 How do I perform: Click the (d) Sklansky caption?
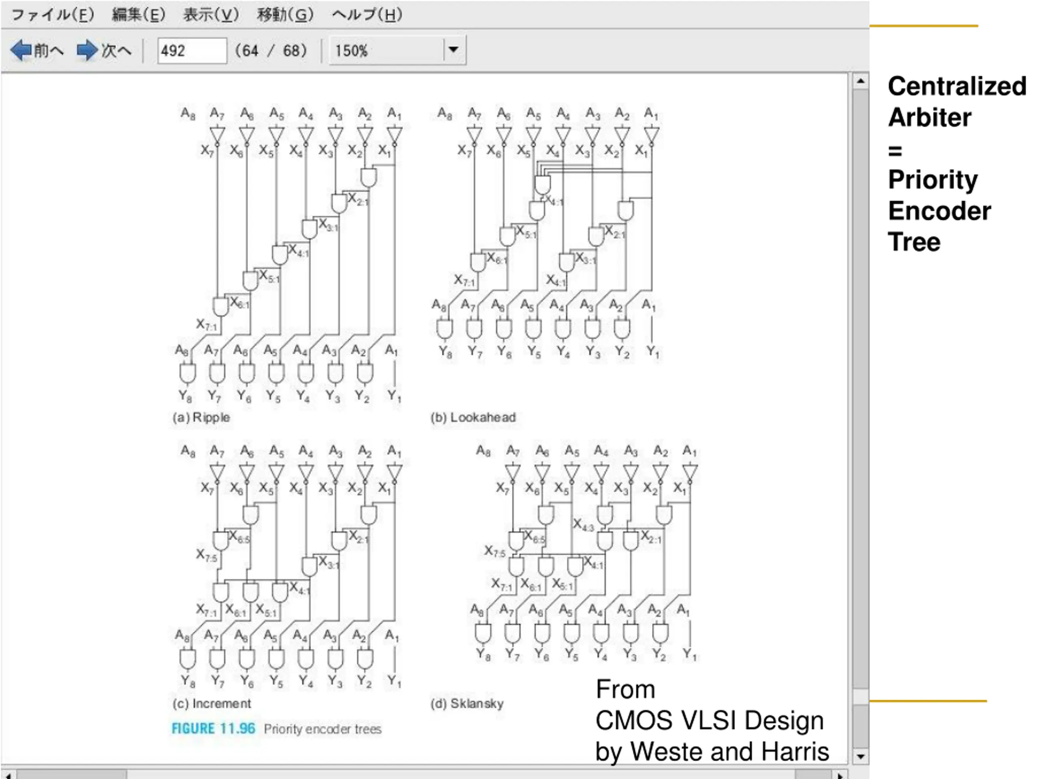(467, 704)
